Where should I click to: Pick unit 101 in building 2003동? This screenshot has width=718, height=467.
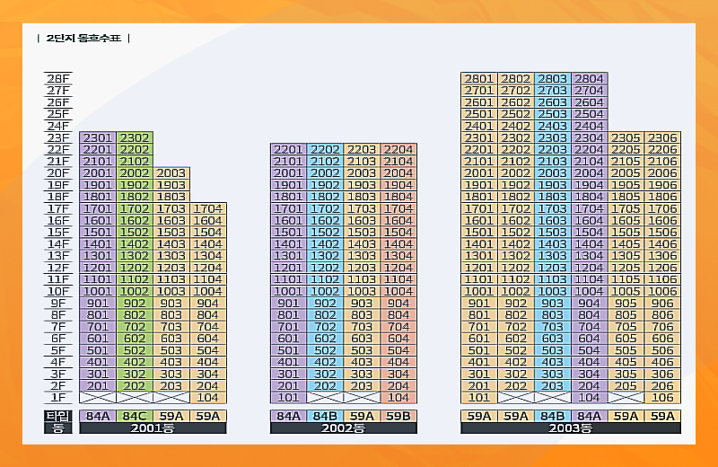point(479,397)
